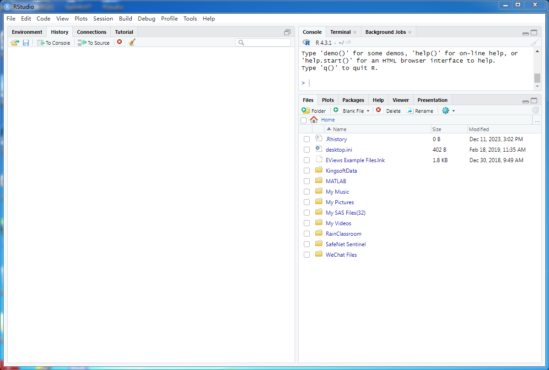Tick the KingsoftData folder checkbox
This screenshot has height=370, width=549.
point(307,171)
